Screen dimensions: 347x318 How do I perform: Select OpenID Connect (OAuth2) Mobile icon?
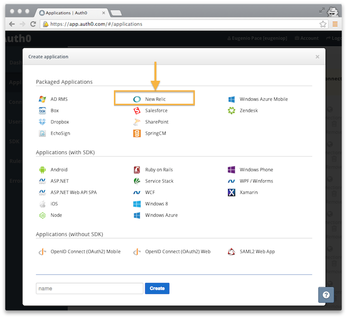click(x=42, y=251)
